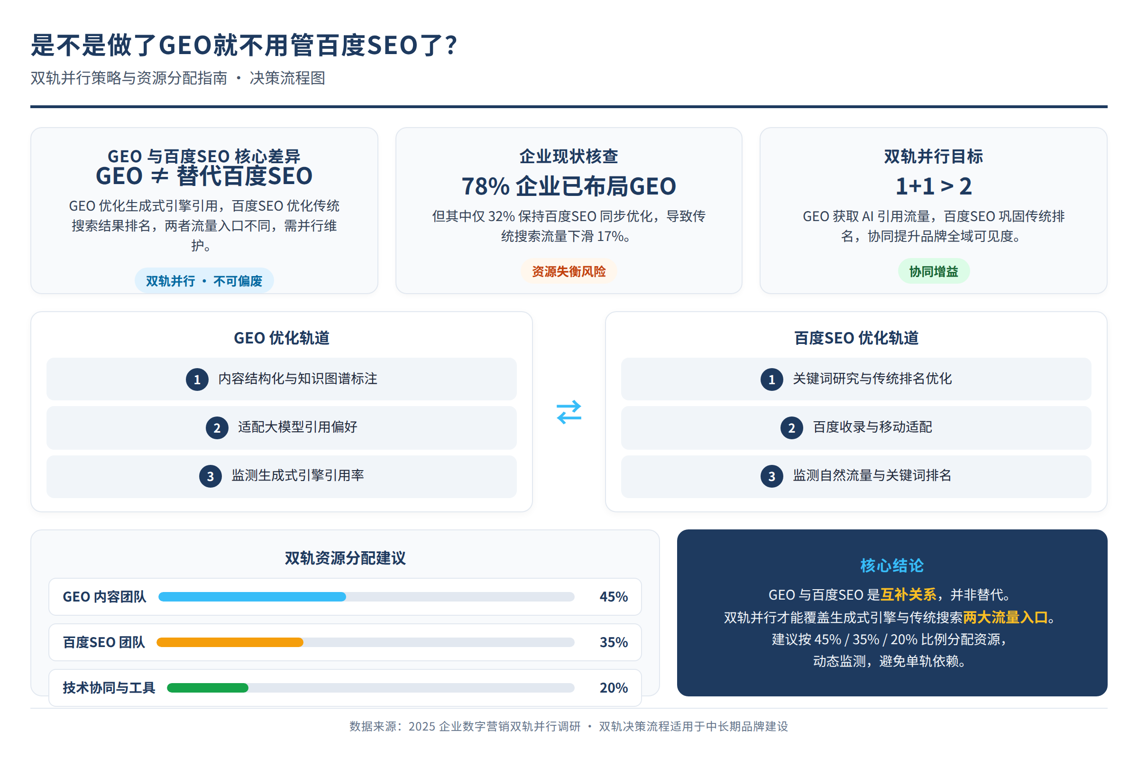Click the footer 数据来源 2025 企业数字营销双轨并行调研
This screenshot has height=759, width=1138.
click(465, 726)
